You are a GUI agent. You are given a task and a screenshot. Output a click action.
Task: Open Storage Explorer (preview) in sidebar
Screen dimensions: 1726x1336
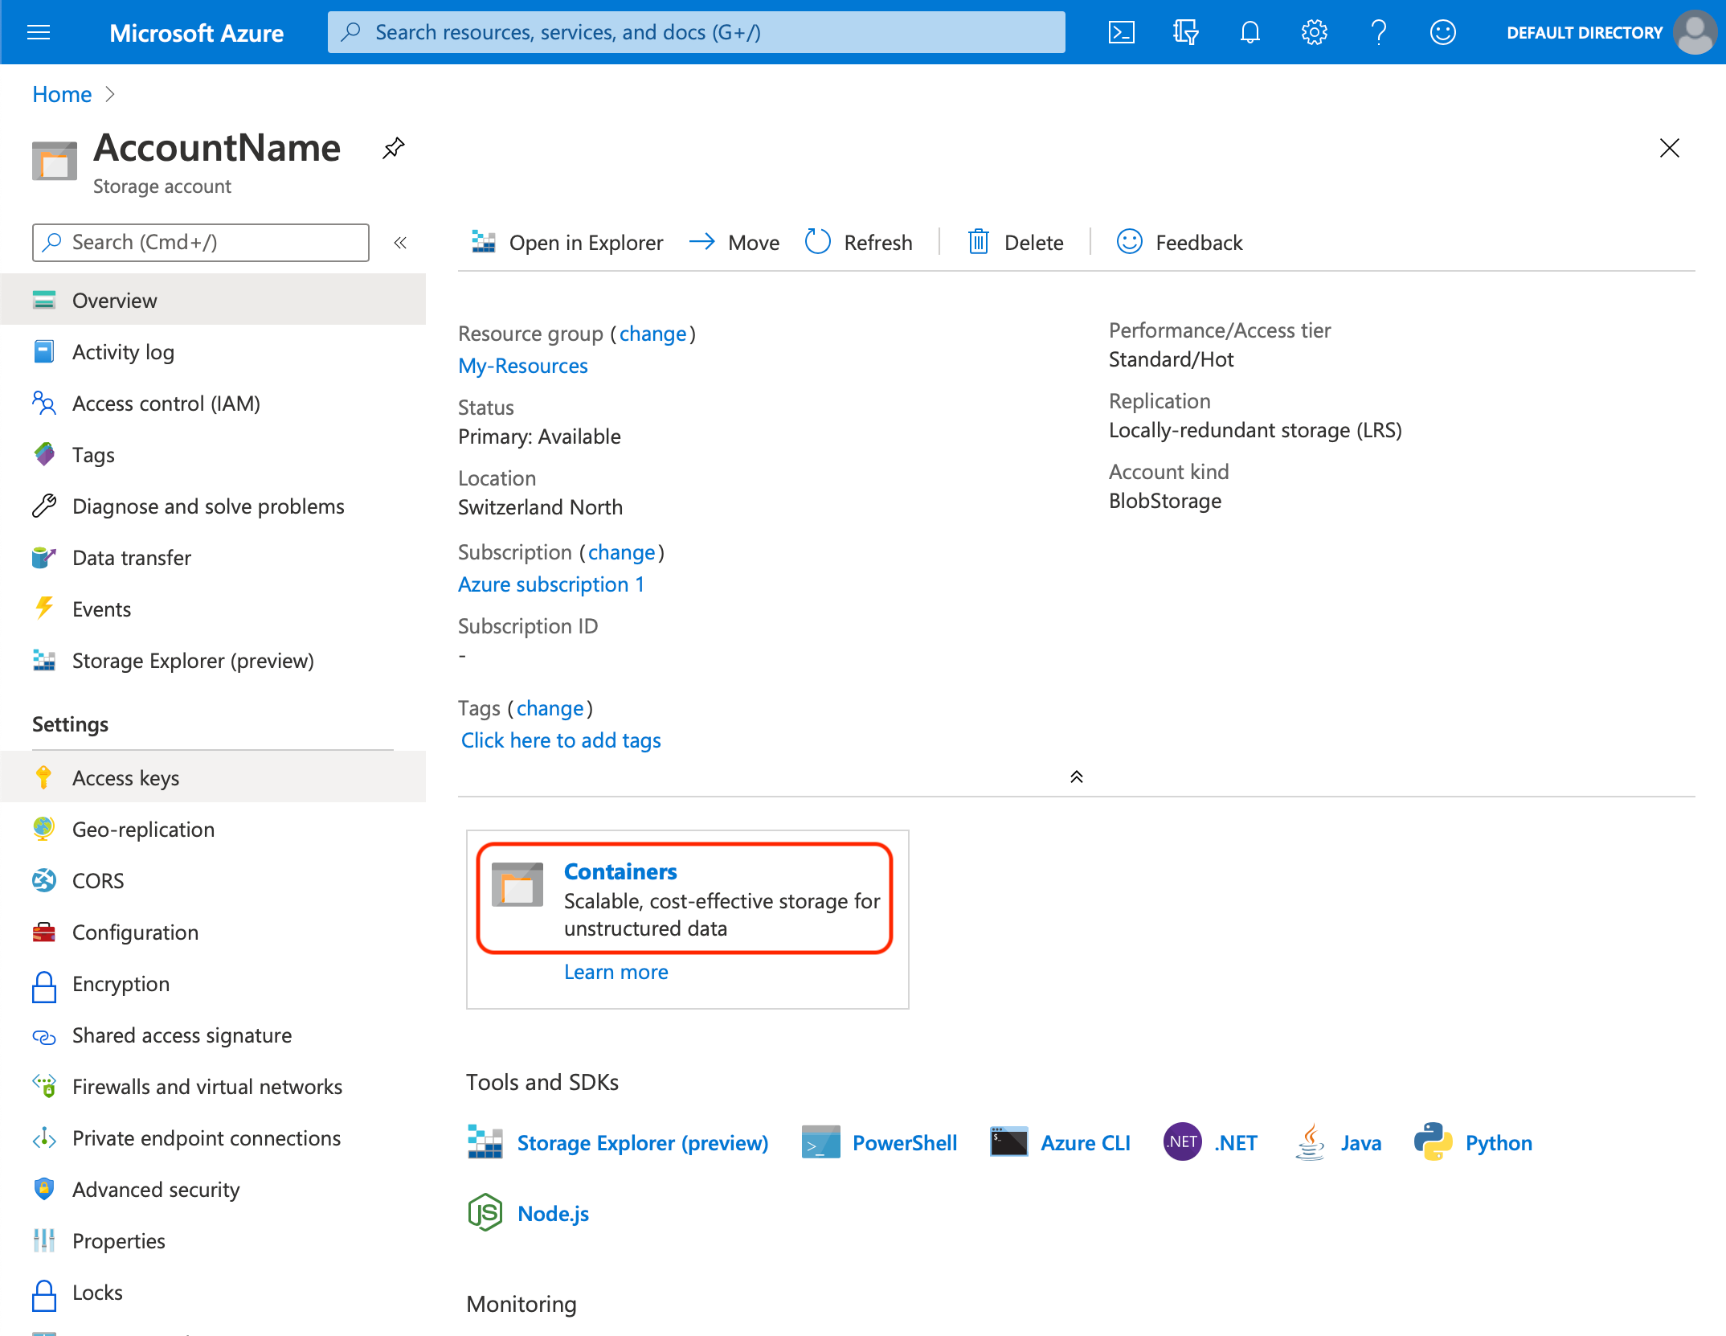(x=192, y=660)
